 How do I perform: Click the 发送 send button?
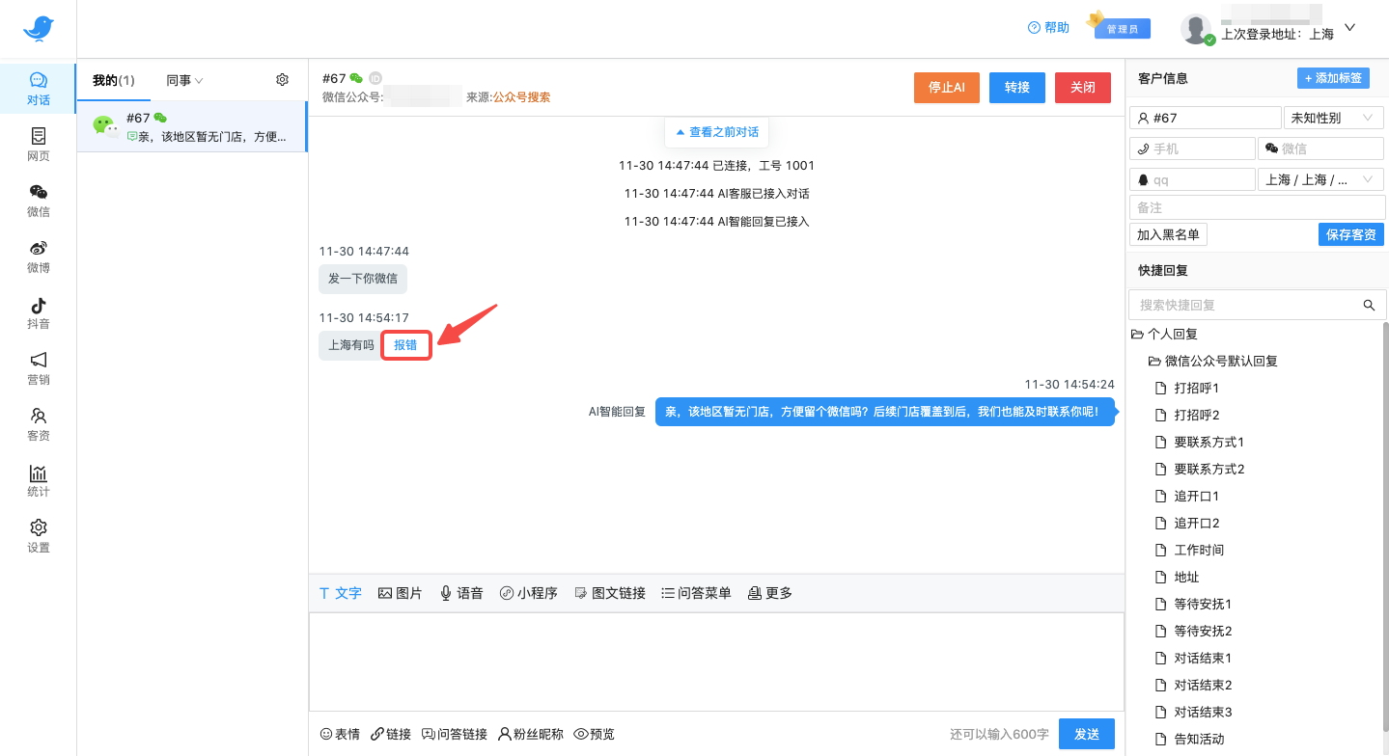point(1086,734)
